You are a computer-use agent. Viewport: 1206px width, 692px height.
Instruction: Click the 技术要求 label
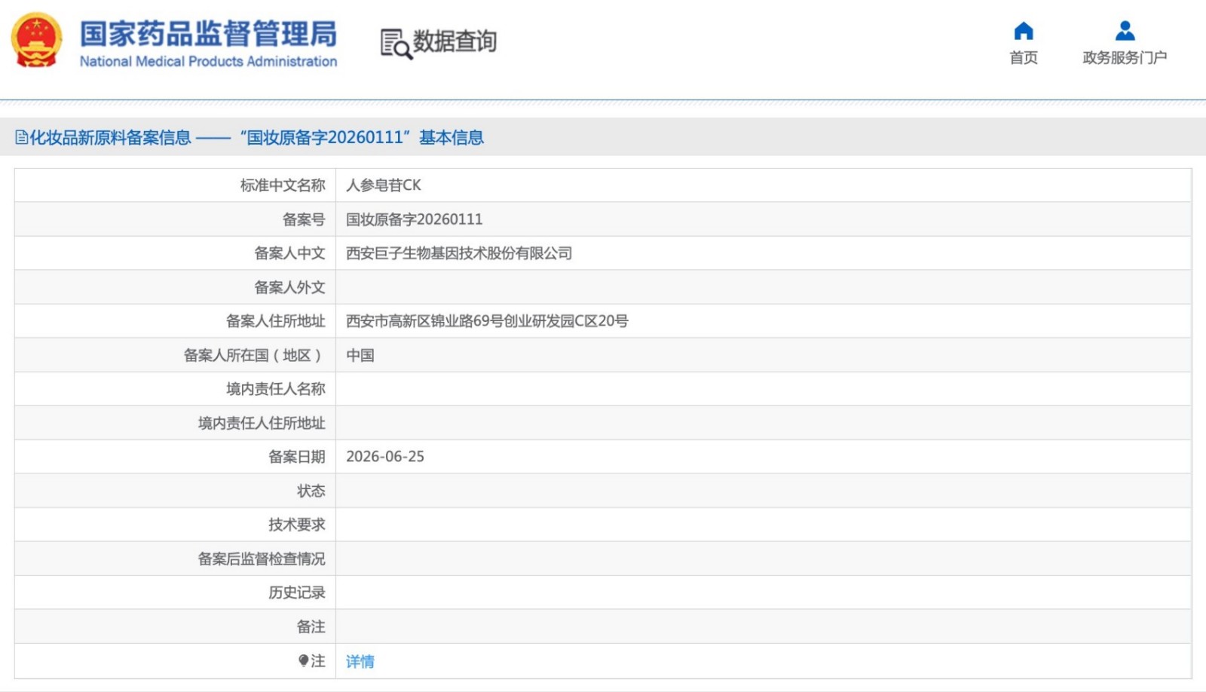[x=297, y=525]
